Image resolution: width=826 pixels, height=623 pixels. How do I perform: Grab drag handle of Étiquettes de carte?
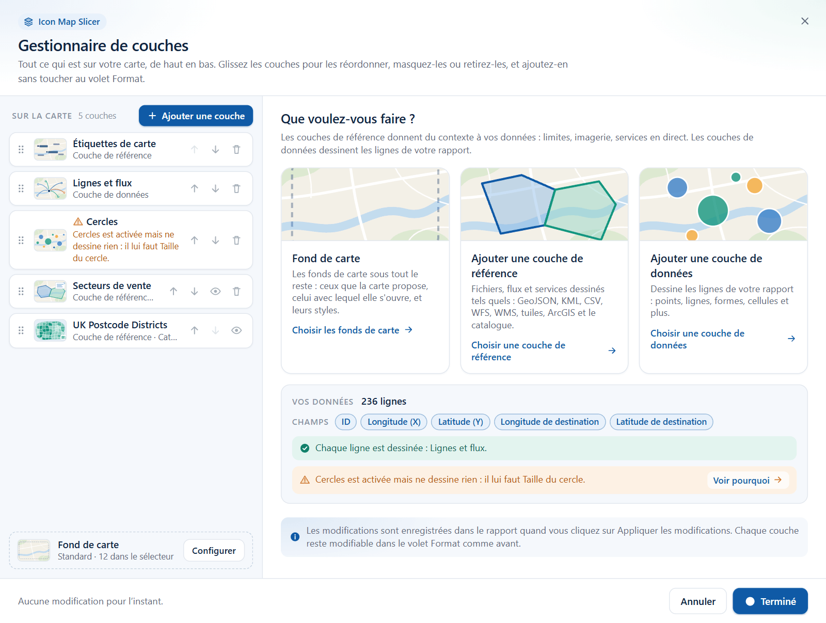(x=21, y=150)
